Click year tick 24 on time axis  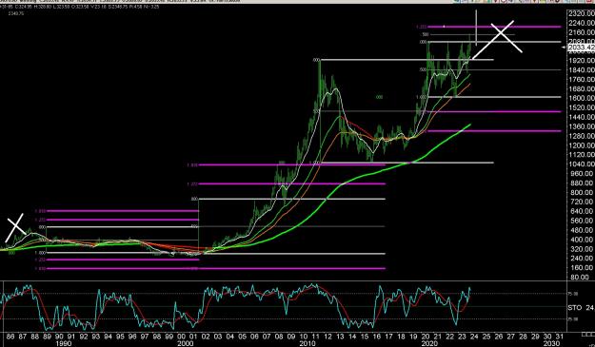point(474,336)
